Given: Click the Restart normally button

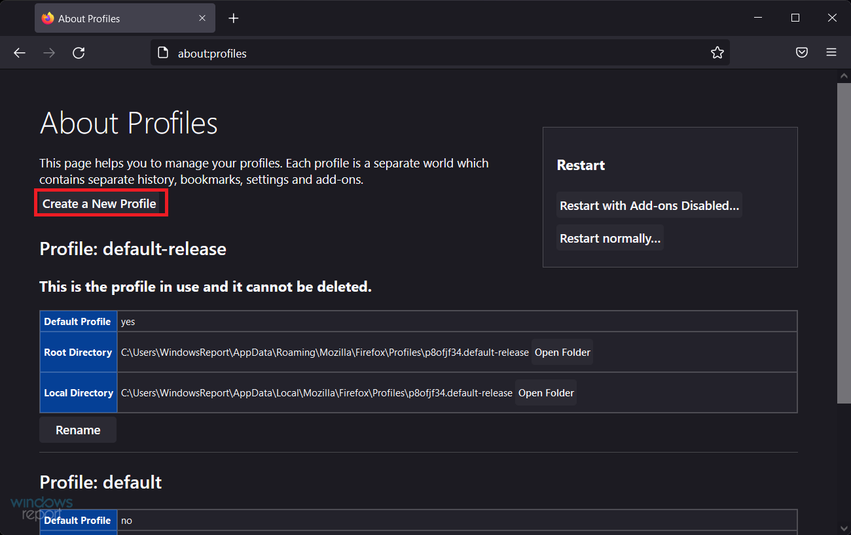Looking at the screenshot, I should (x=610, y=238).
